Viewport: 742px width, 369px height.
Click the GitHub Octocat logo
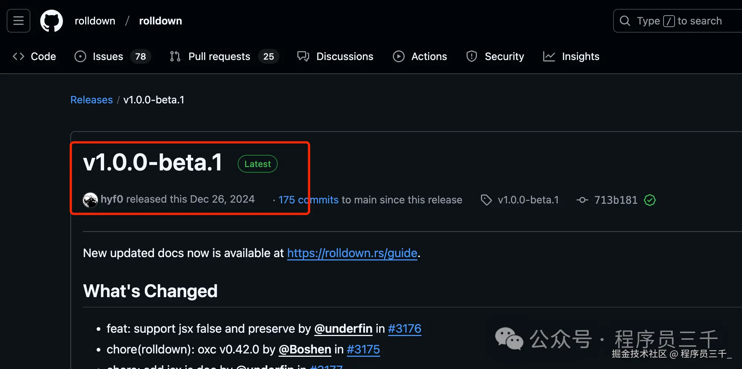[x=51, y=21]
